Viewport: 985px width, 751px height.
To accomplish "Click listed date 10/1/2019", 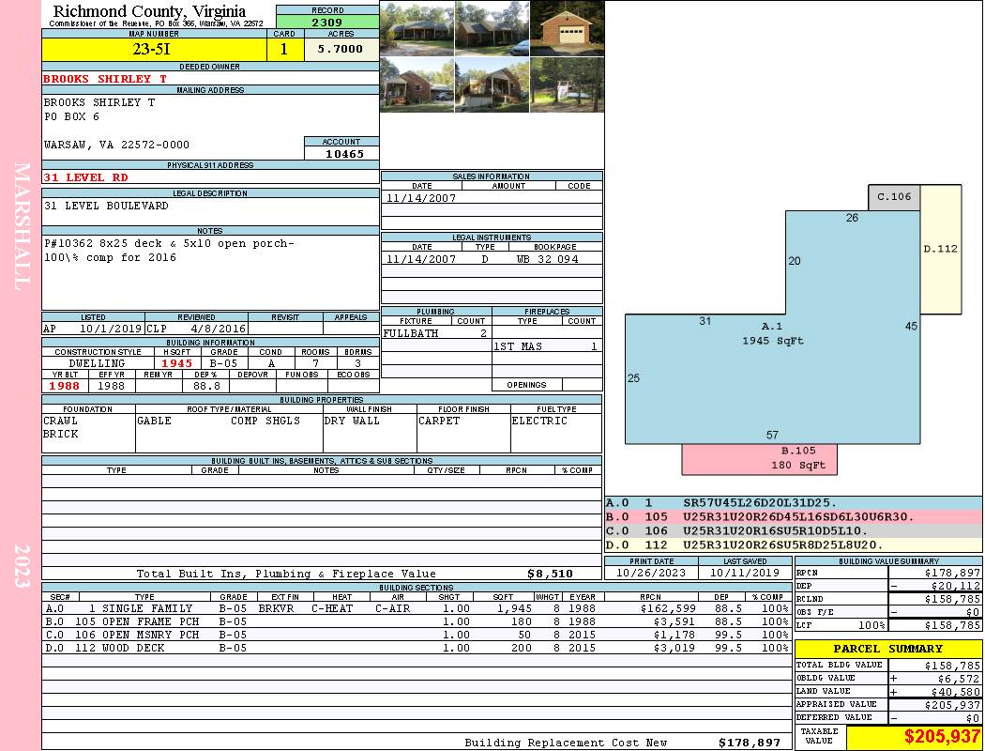I will [x=110, y=328].
